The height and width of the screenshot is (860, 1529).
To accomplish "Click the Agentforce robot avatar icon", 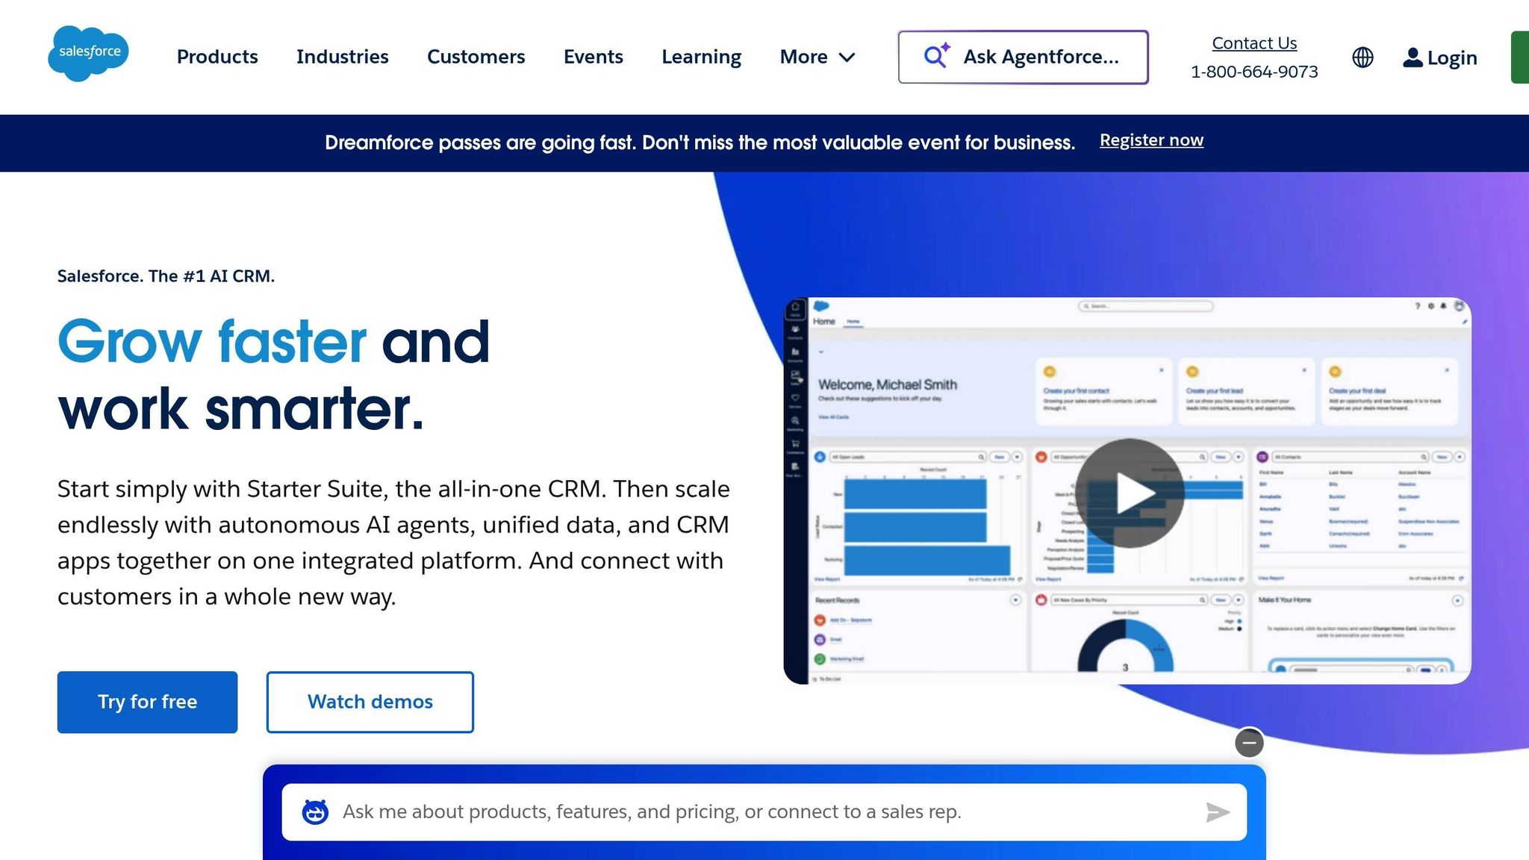I will click(315, 811).
